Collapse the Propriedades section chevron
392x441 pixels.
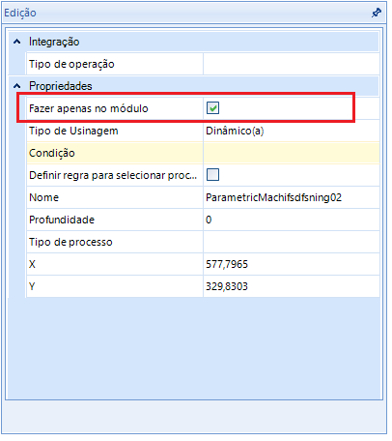click(17, 86)
